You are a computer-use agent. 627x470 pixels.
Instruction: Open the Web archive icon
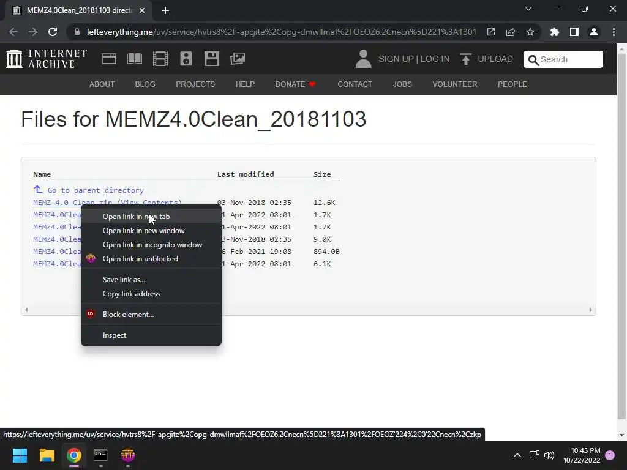click(x=109, y=59)
